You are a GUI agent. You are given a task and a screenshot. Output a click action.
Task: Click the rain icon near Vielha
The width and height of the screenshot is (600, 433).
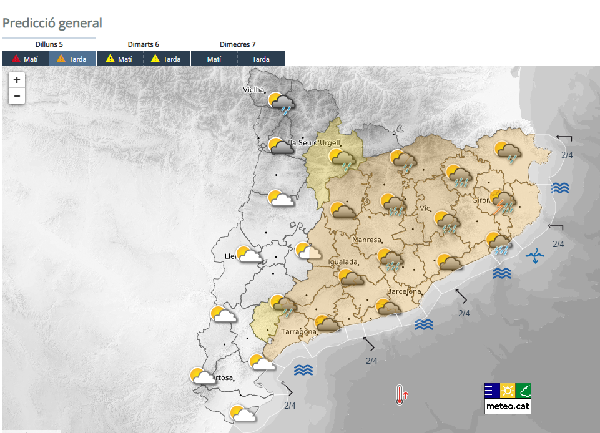[281, 104]
